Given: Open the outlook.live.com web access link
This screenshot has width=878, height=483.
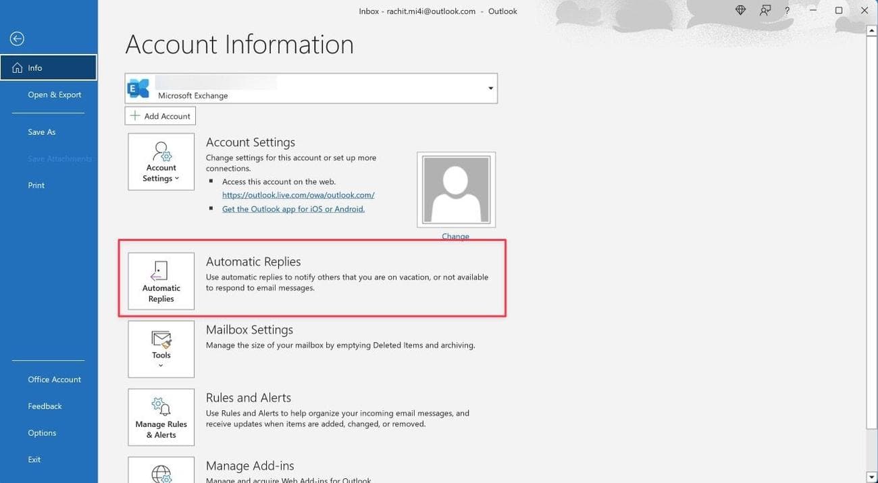Looking at the screenshot, I should [x=298, y=195].
